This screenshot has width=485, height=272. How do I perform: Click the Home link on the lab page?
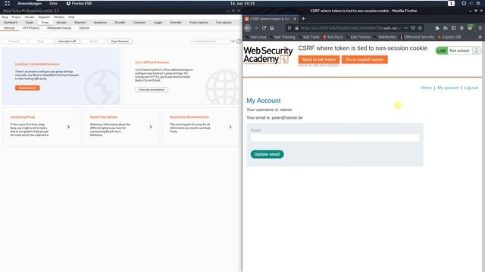[x=426, y=88]
